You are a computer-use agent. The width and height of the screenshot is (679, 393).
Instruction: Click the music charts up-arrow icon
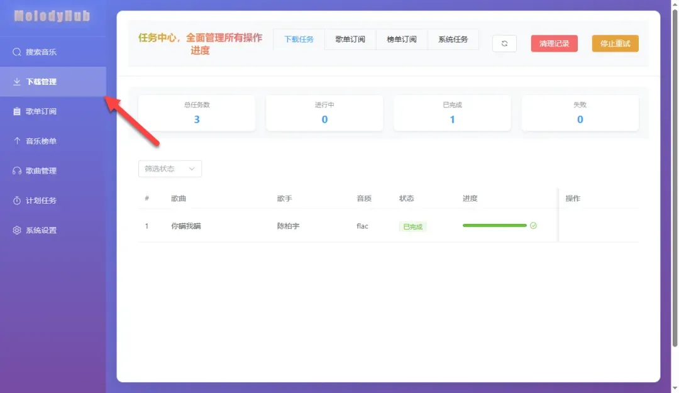(x=17, y=141)
